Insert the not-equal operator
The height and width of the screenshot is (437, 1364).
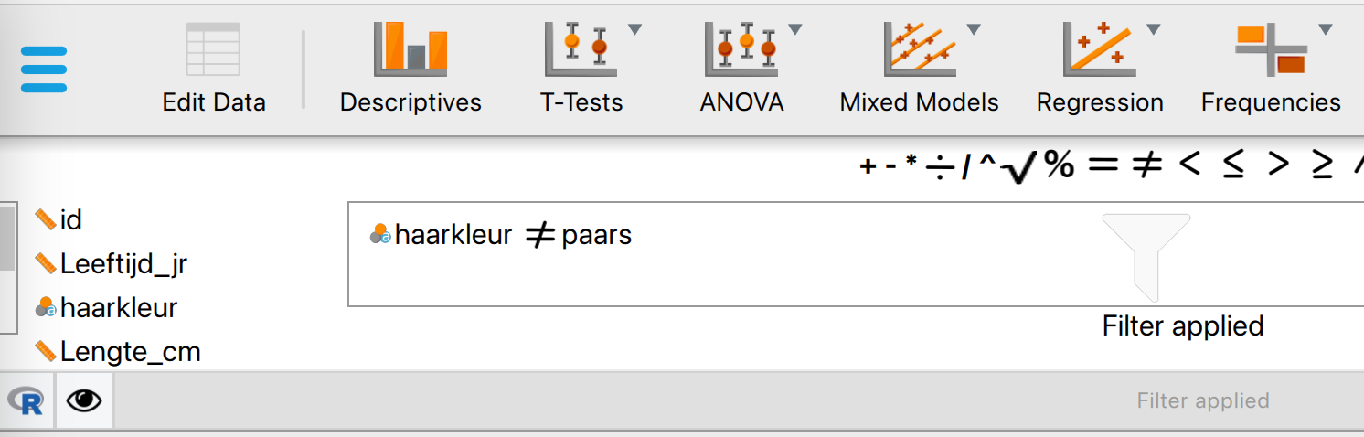pos(1146,166)
